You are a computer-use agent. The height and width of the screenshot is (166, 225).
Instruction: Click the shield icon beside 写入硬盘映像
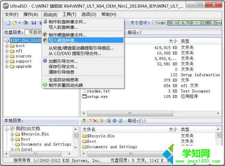[45, 40]
